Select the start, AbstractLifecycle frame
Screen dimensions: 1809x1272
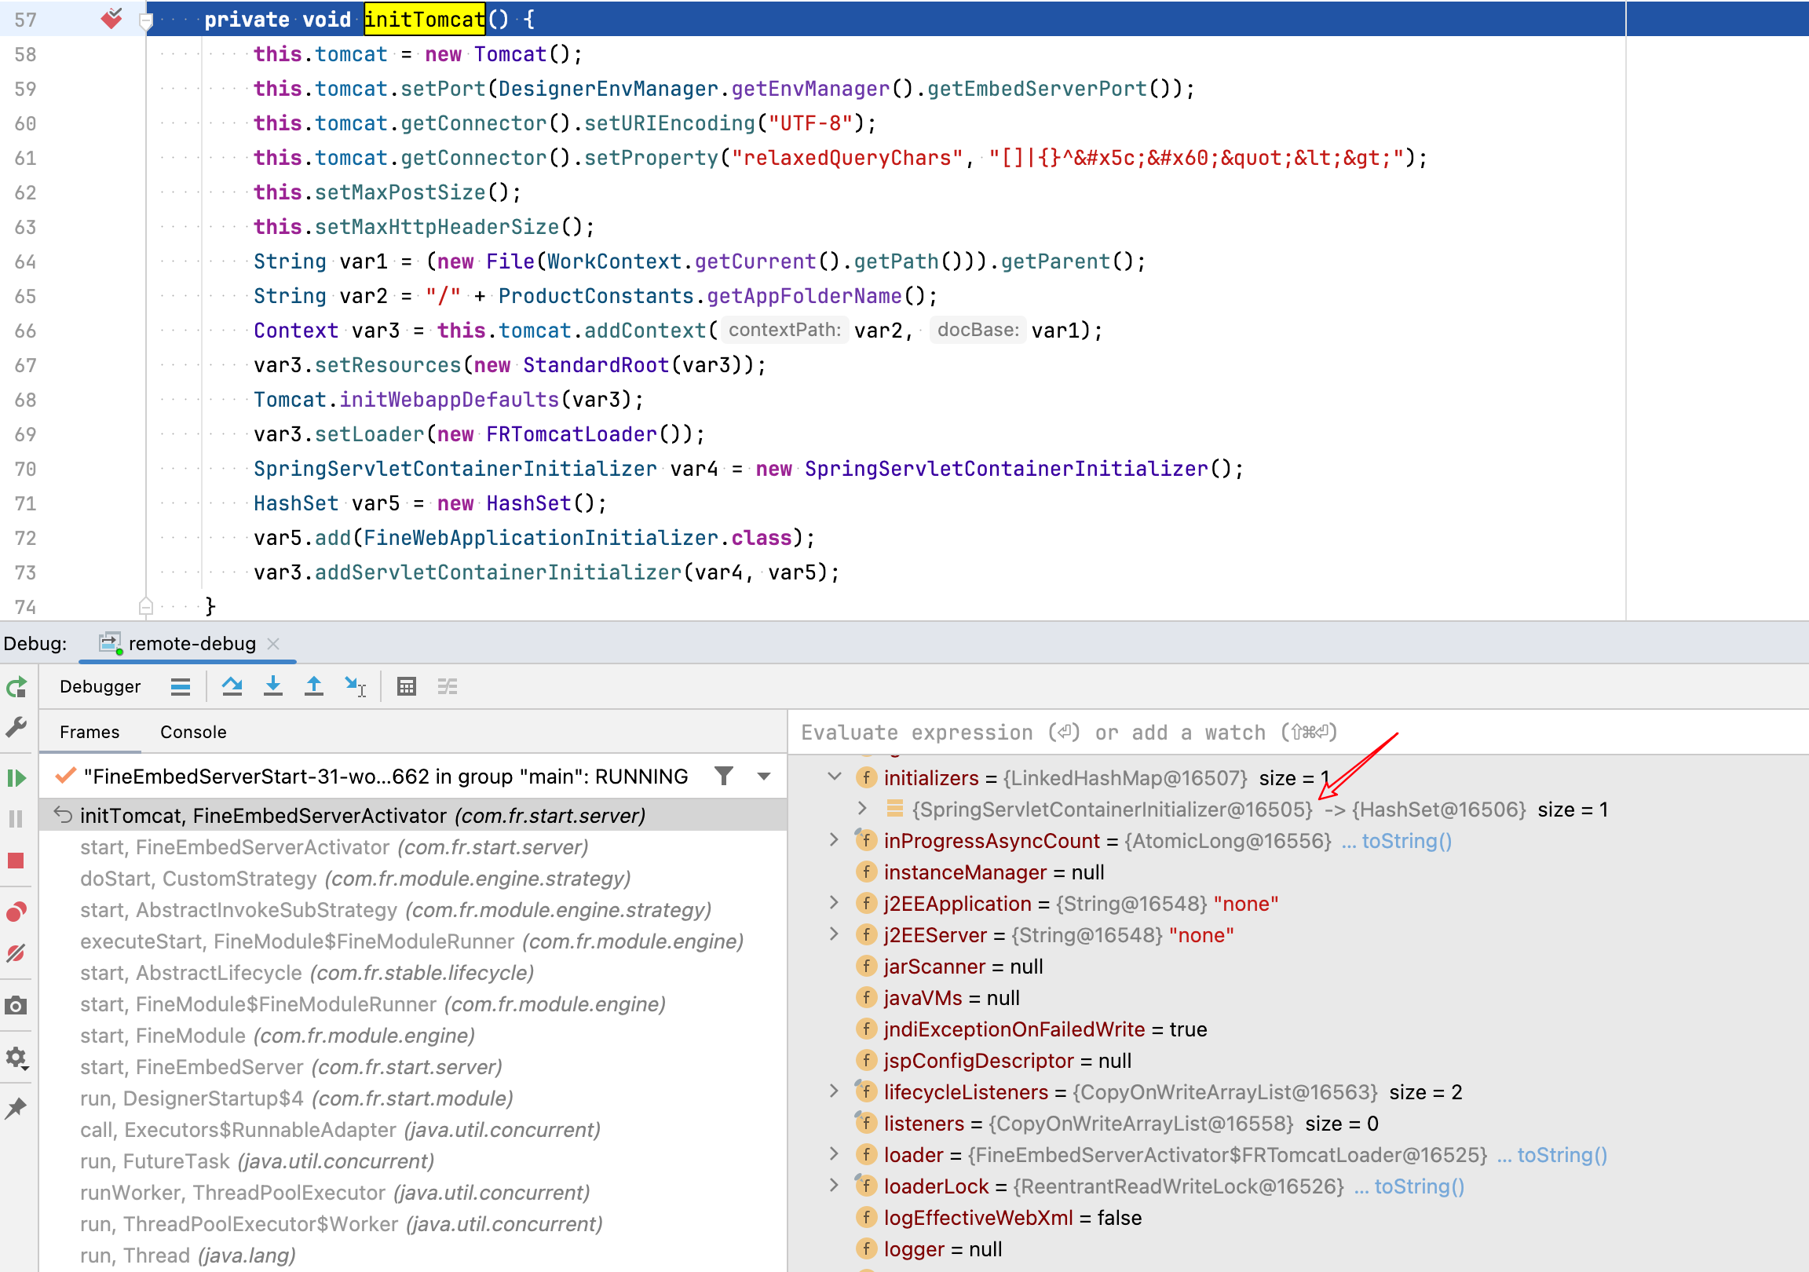click(x=413, y=973)
